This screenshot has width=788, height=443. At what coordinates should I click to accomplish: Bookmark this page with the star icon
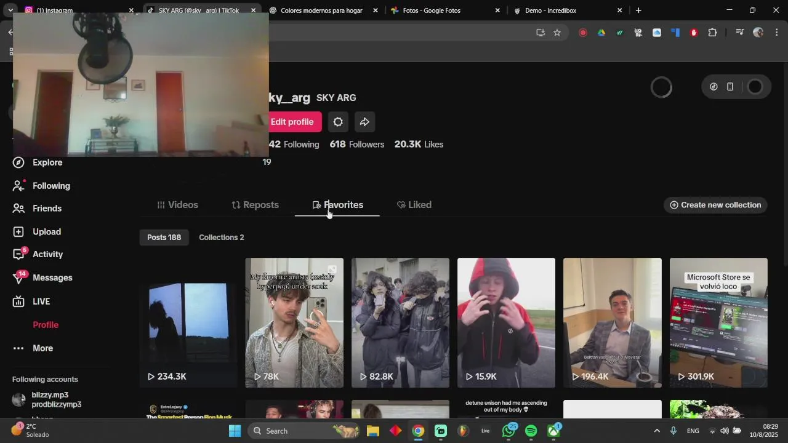pyautogui.click(x=557, y=33)
